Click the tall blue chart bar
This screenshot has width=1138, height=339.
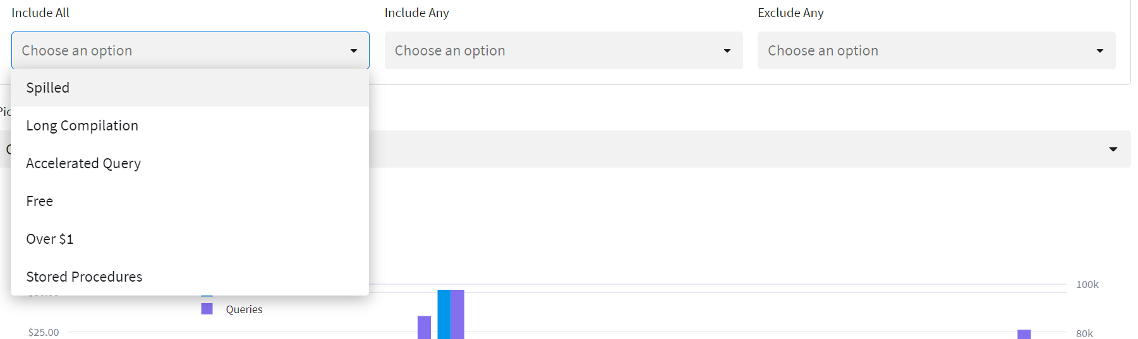click(444, 314)
